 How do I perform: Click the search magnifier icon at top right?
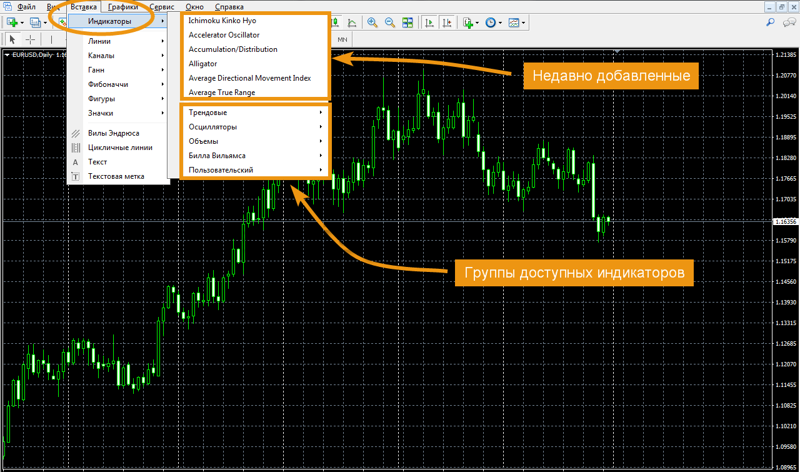[x=771, y=23]
